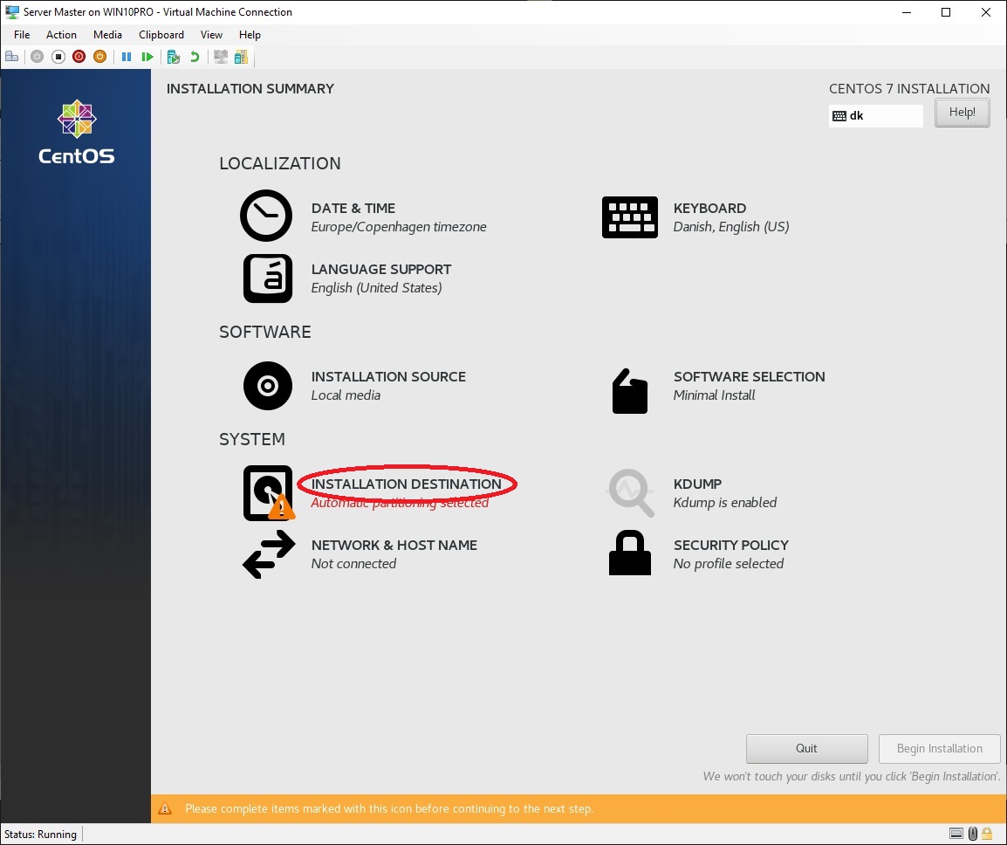
Task: Open Installation Source disc icon
Action: pyautogui.click(x=268, y=386)
